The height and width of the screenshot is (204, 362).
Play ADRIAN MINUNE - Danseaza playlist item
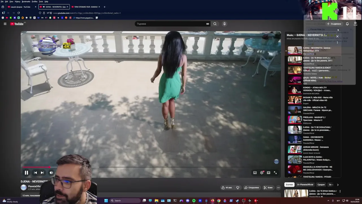[x=313, y=149]
